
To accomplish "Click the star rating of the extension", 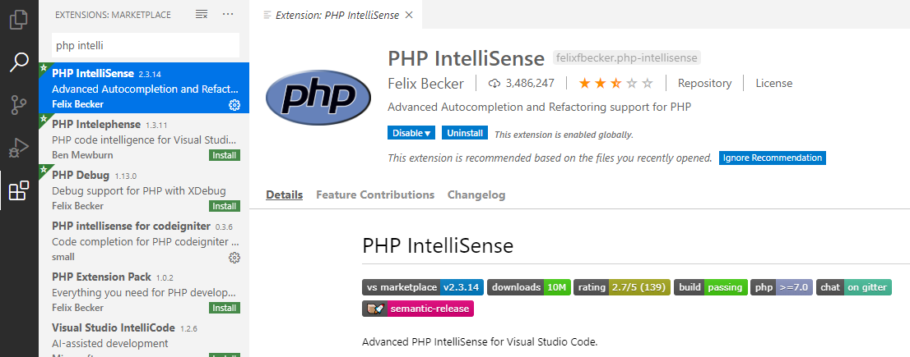I will coord(615,84).
